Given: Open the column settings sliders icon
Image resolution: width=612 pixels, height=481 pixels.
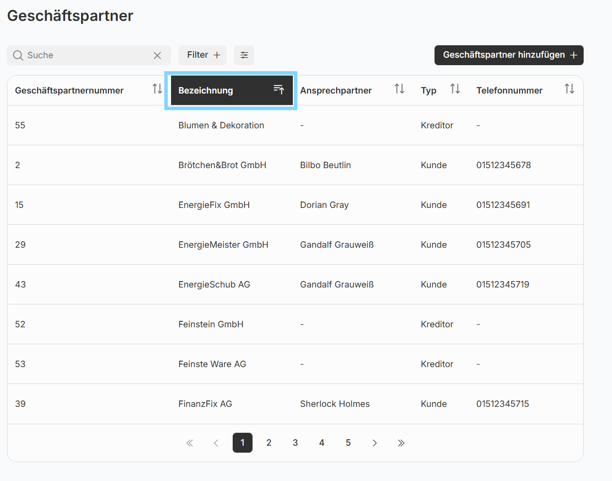Looking at the screenshot, I should pyautogui.click(x=244, y=55).
